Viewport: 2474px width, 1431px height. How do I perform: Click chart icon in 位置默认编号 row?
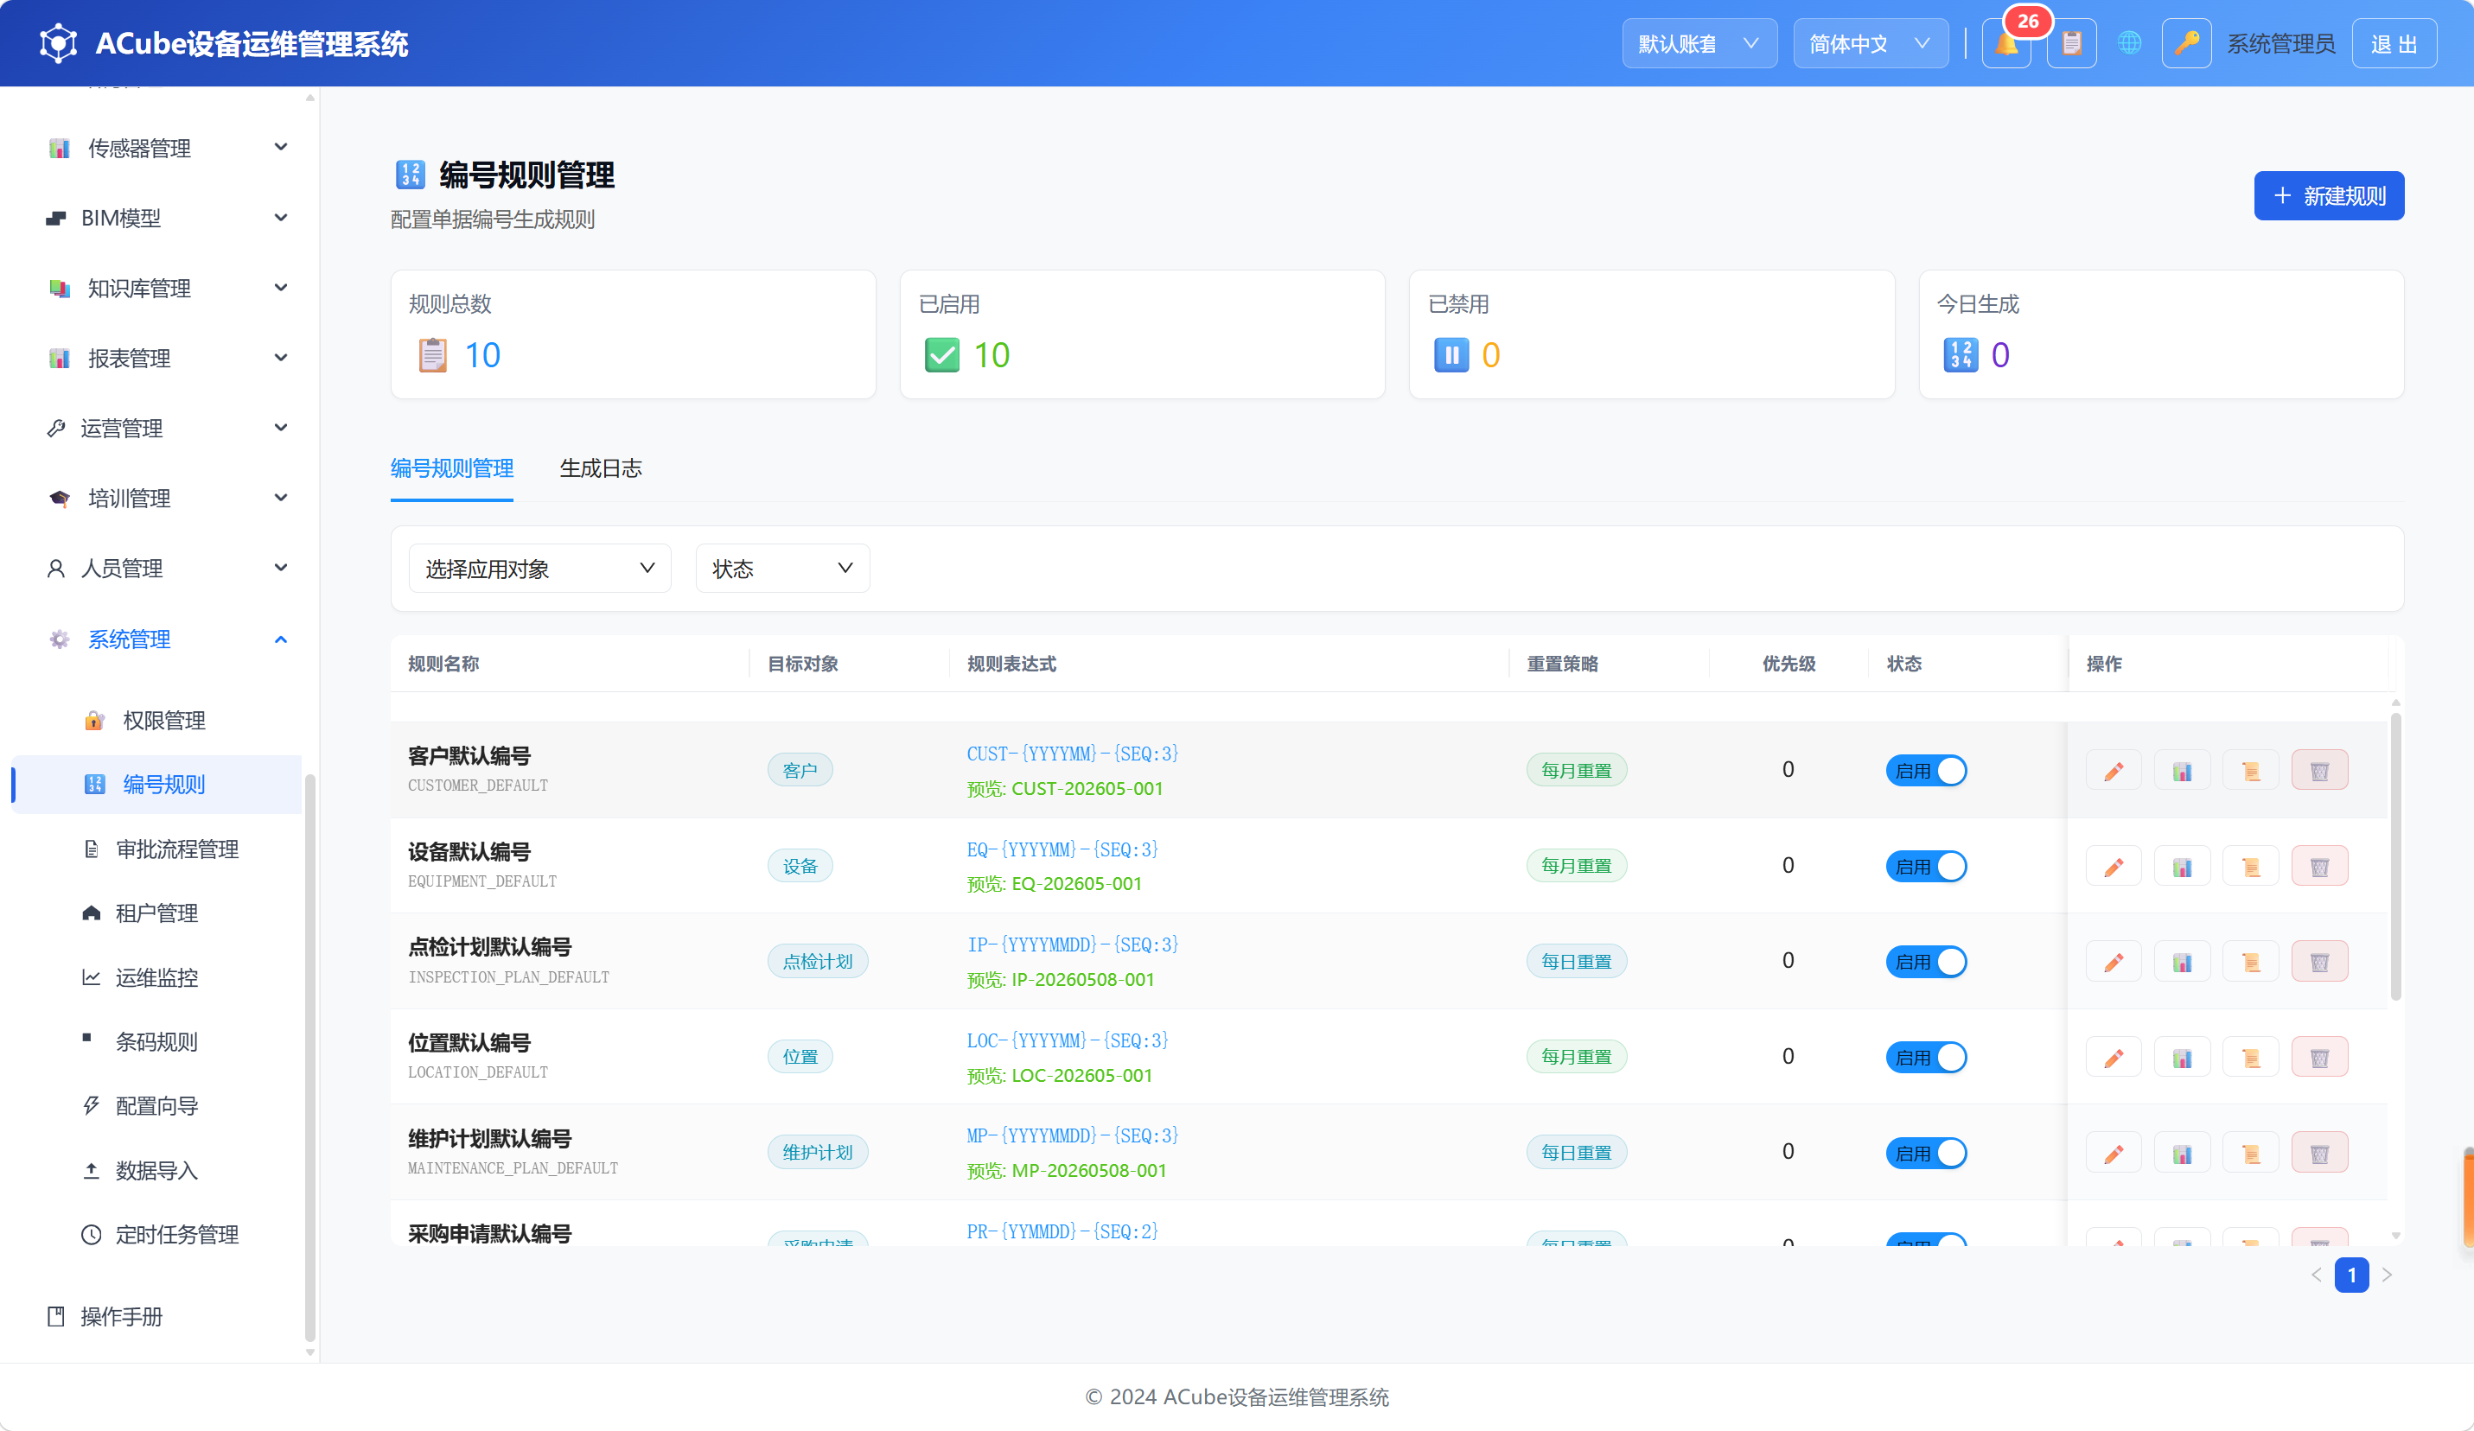2183,1058
